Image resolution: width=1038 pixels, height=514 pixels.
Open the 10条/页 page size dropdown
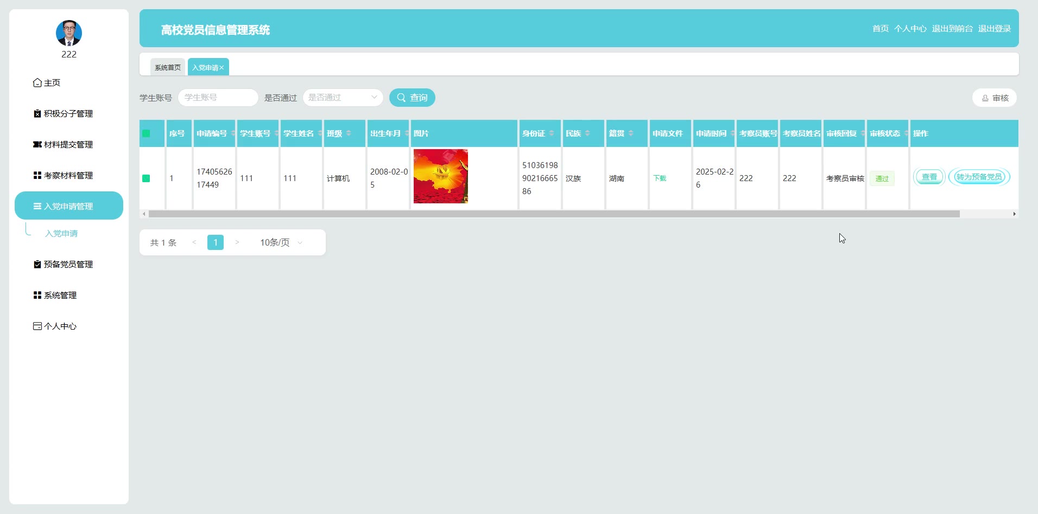(281, 242)
